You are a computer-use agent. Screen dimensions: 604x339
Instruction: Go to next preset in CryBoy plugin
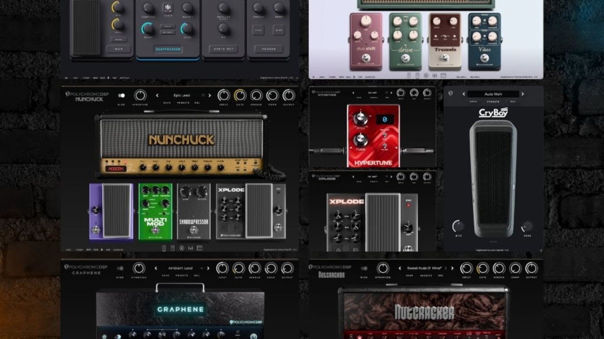pos(523,94)
